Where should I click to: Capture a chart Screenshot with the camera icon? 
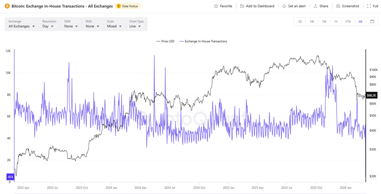coord(347,6)
